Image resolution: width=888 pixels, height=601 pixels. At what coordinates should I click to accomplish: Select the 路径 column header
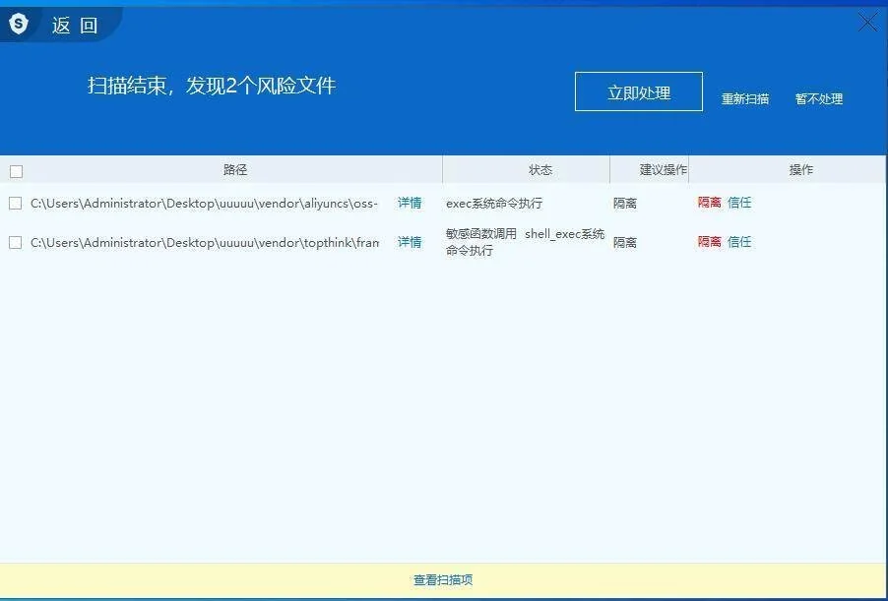pyautogui.click(x=236, y=170)
